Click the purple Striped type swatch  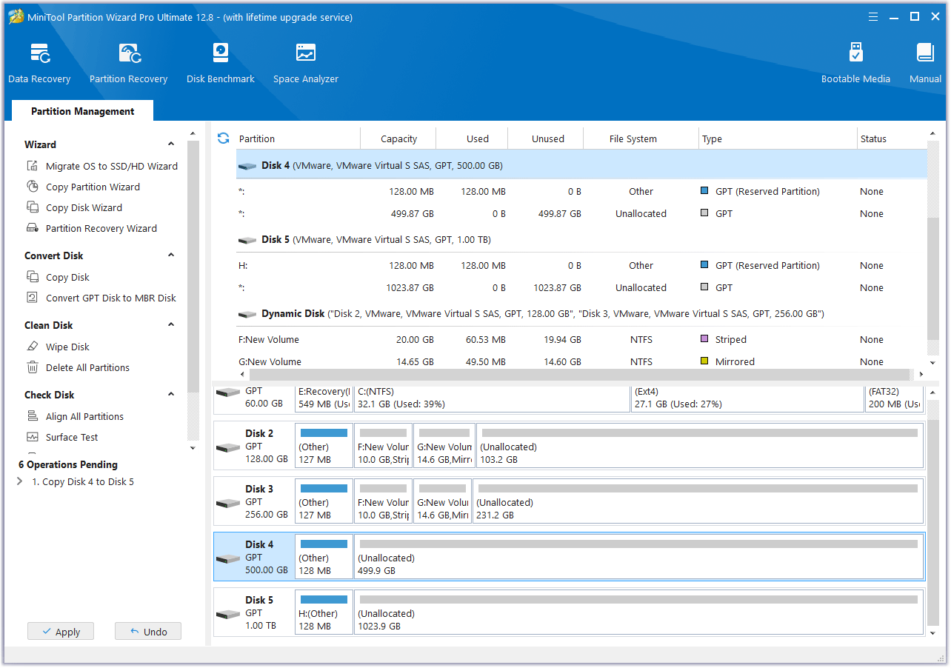tap(704, 339)
